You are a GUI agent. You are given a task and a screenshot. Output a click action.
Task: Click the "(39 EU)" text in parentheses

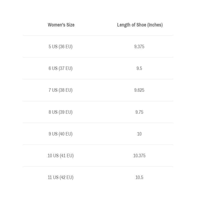point(65,112)
